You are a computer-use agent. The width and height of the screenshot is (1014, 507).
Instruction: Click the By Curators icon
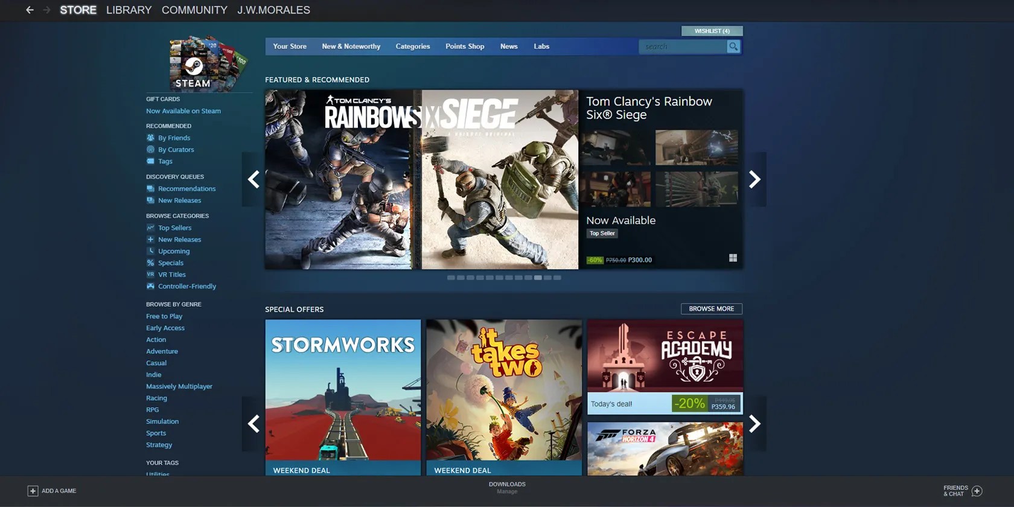150,150
